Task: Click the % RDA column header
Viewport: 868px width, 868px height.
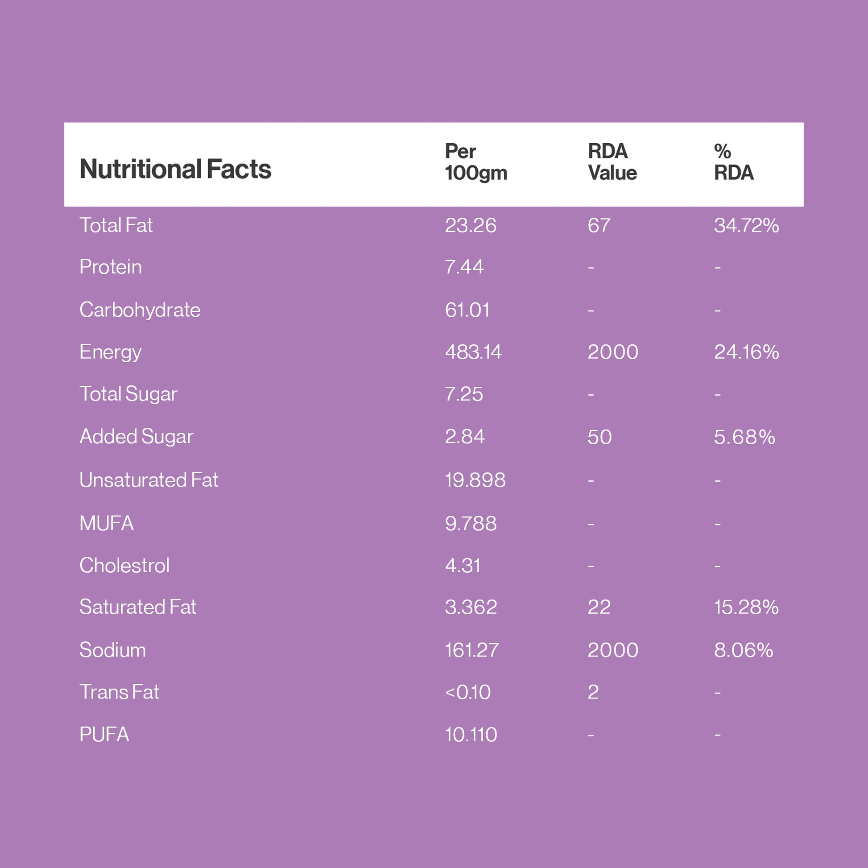Action: 733,162
